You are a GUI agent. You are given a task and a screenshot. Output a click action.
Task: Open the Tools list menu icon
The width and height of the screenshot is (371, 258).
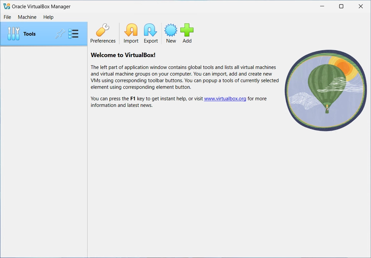coord(73,34)
